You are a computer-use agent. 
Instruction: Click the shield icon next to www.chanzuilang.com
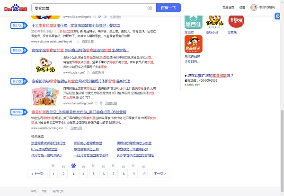point(101,103)
